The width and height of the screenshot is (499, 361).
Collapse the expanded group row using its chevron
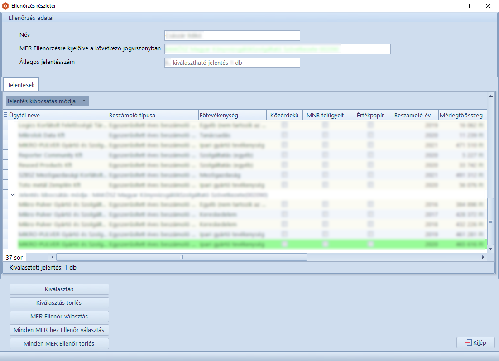coord(12,194)
